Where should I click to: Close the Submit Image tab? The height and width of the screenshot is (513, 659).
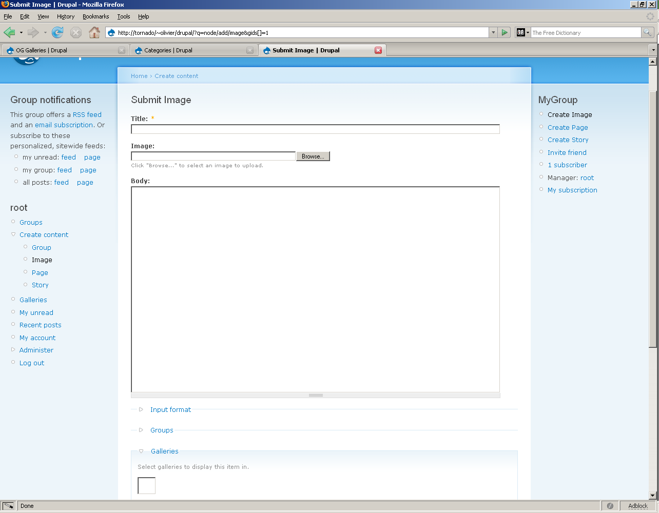(x=378, y=50)
